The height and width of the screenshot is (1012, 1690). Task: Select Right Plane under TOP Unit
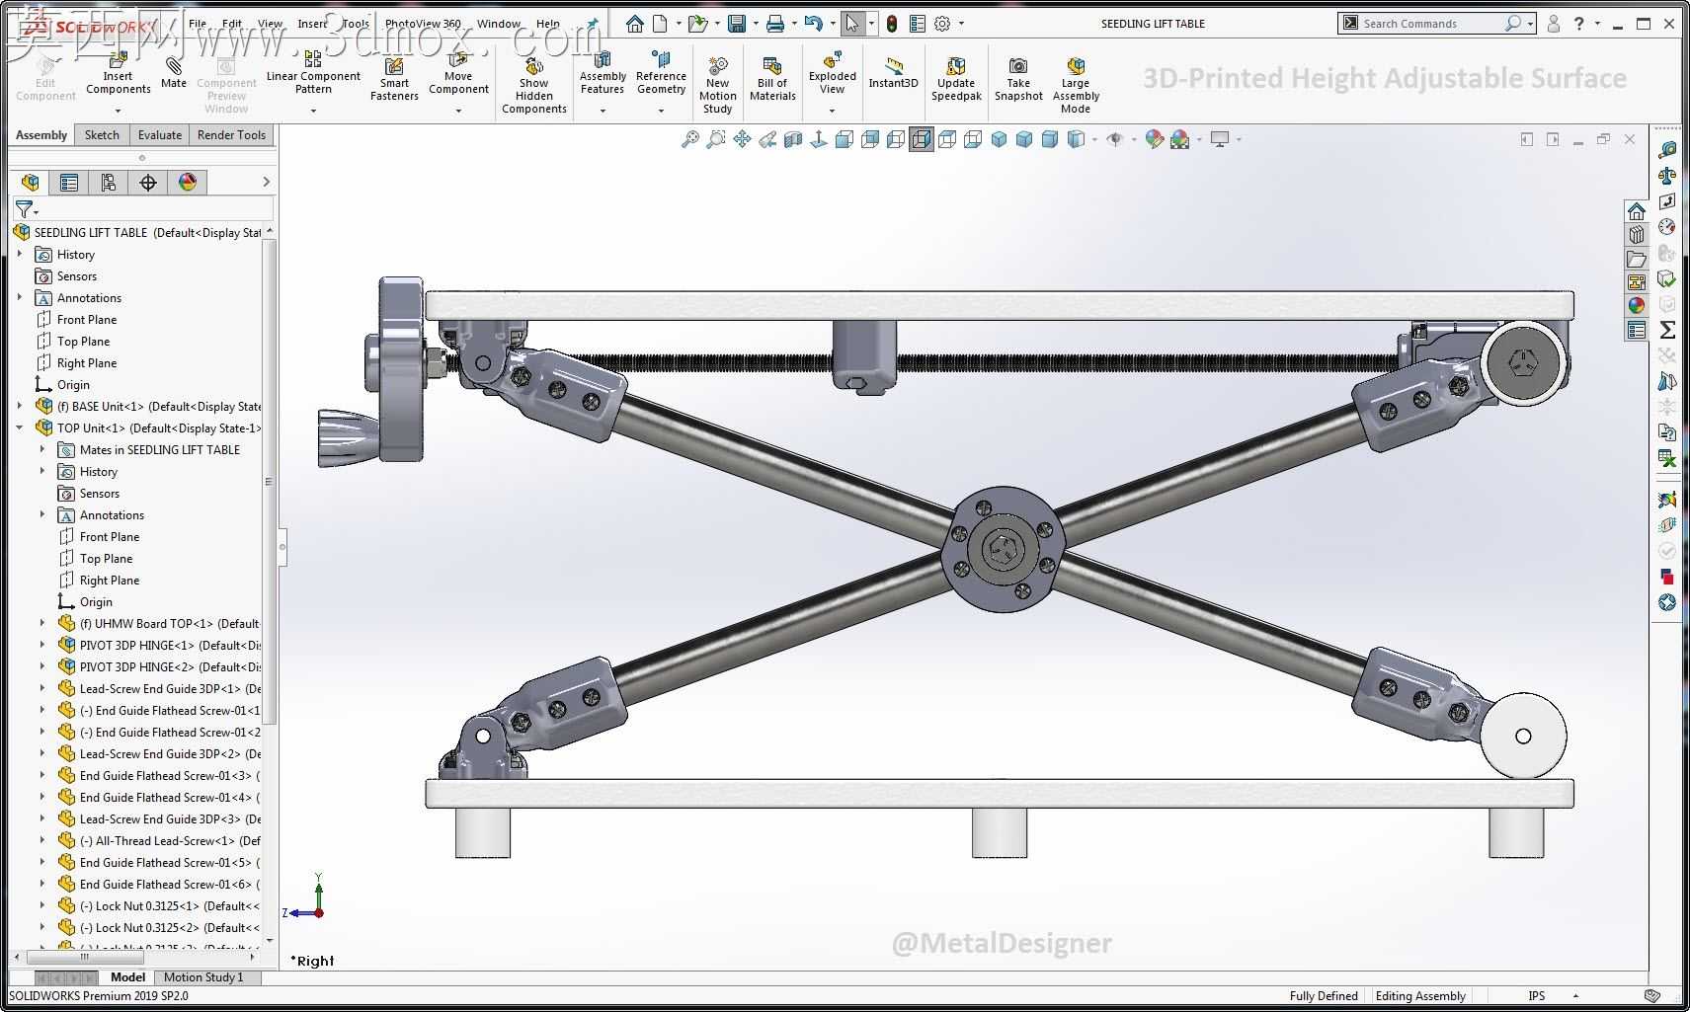click(x=109, y=580)
